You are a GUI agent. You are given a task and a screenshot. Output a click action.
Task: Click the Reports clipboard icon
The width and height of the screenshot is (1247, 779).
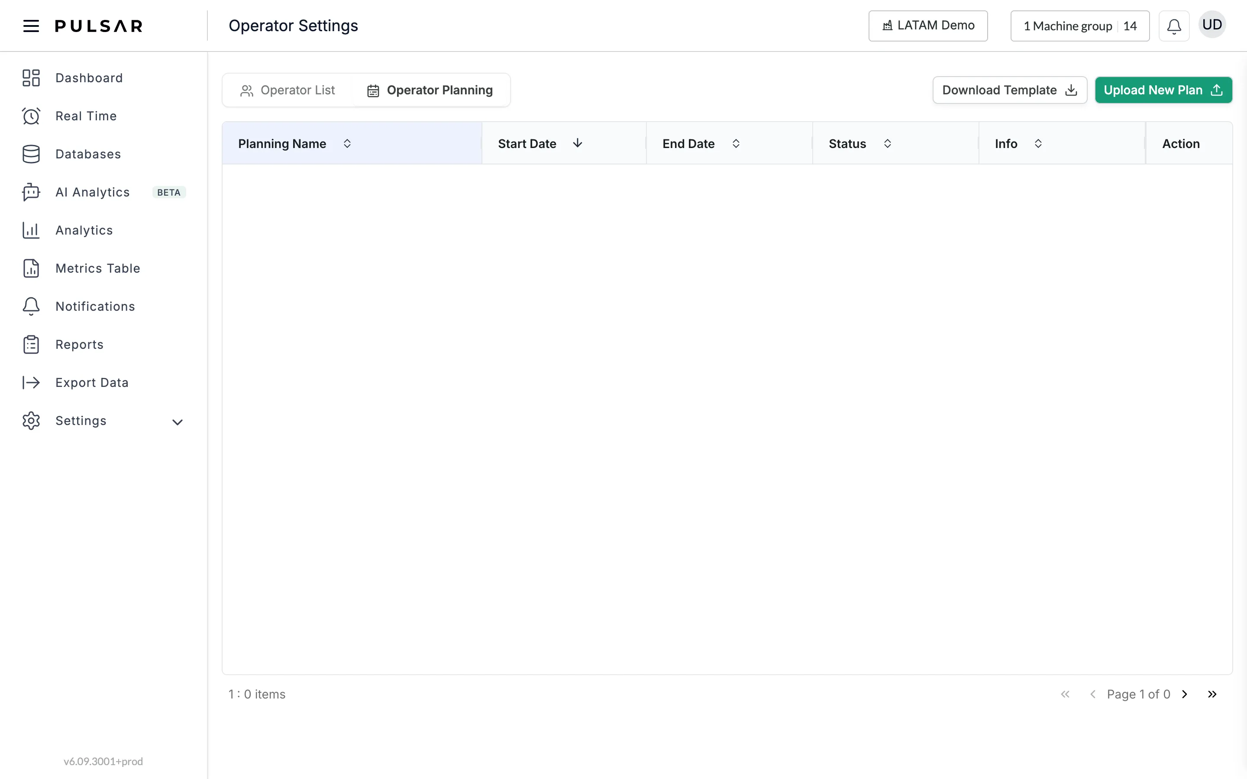point(31,344)
